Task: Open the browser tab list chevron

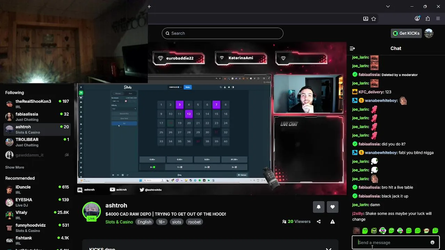Action: coord(388,7)
